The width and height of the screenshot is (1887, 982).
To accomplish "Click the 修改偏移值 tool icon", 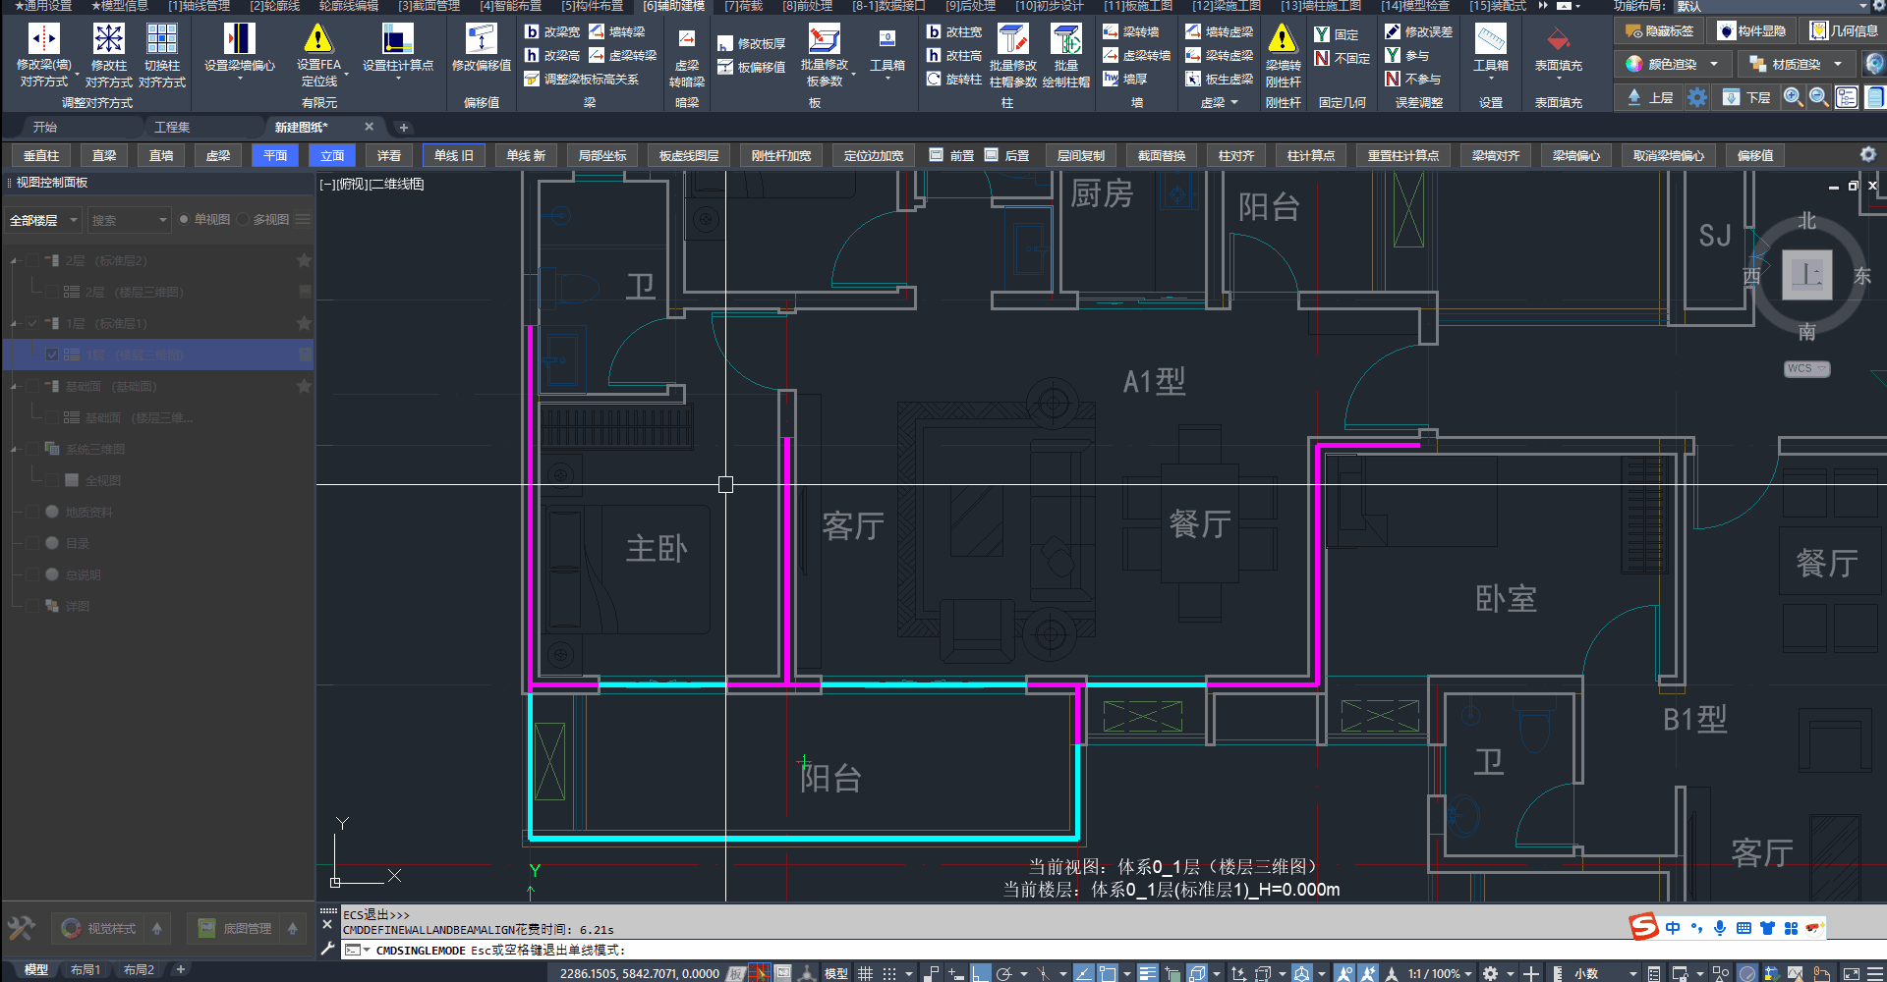I will point(481,39).
